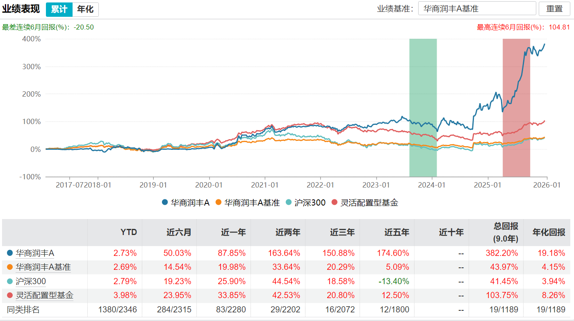Open the 业绩基准 benchmark selector box
Screen dimensions: 574x321
click(477, 8)
